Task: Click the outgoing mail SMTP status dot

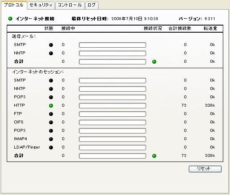Action: [51, 45]
